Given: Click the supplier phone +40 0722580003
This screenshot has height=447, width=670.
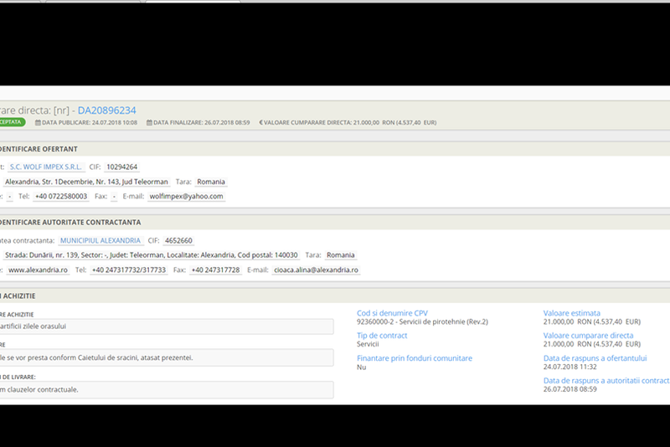Looking at the screenshot, I should point(61,196).
